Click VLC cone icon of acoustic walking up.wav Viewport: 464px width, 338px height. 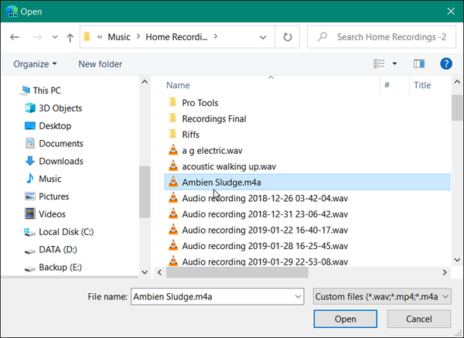click(173, 166)
